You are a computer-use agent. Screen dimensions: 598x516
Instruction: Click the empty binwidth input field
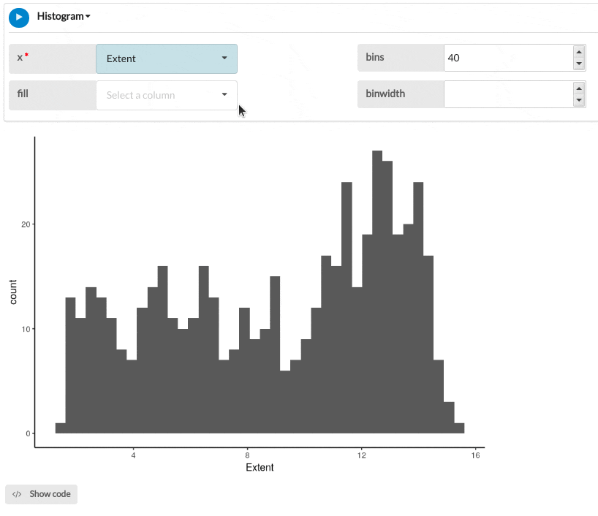(507, 94)
